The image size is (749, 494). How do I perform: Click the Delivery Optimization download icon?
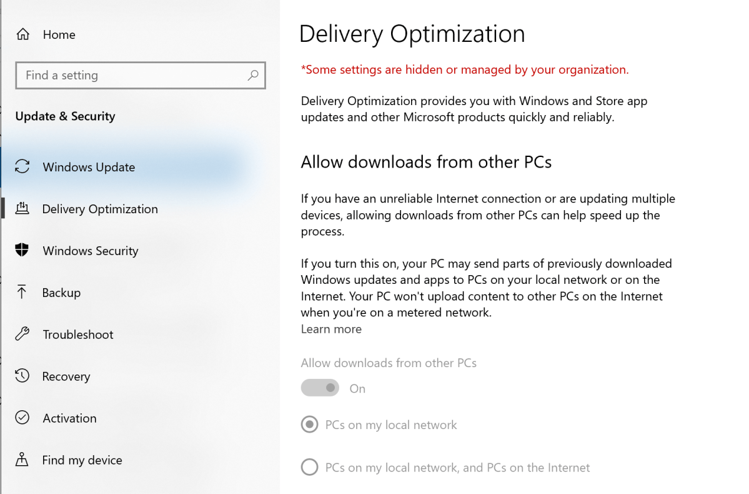coord(23,209)
